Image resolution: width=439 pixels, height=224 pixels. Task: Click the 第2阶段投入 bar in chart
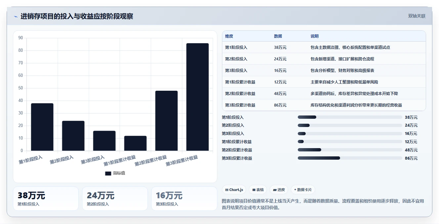coord(73,136)
